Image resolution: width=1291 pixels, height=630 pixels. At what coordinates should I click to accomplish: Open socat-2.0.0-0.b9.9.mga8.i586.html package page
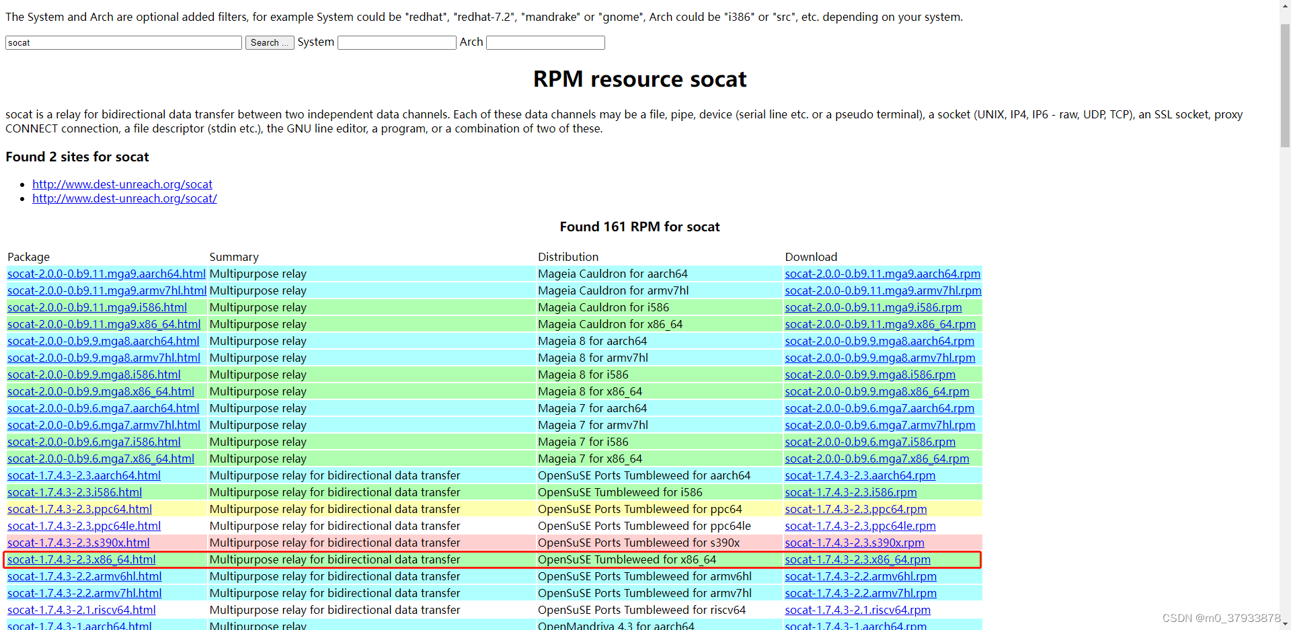click(94, 375)
